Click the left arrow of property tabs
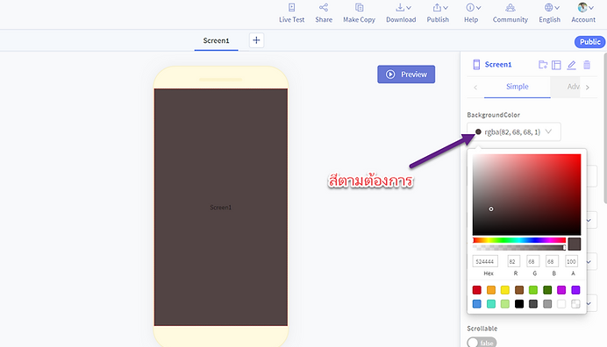 (x=475, y=88)
